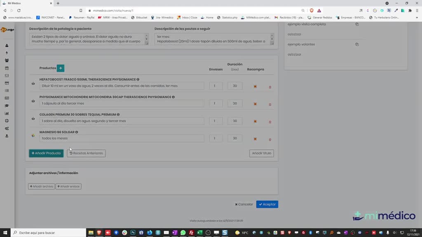Click Añadir archivo button
422x237 pixels.
tap(42, 186)
